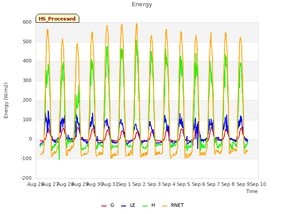Click the 100 y-axis tick label
The image size is (285, 214).
[27, 120]
